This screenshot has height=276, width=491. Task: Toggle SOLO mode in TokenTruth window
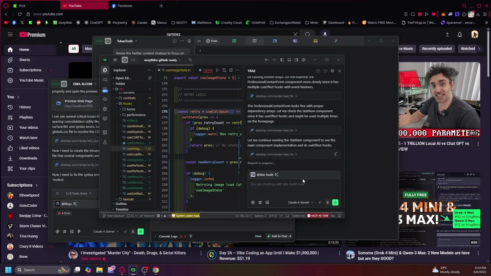click(103, 41)
